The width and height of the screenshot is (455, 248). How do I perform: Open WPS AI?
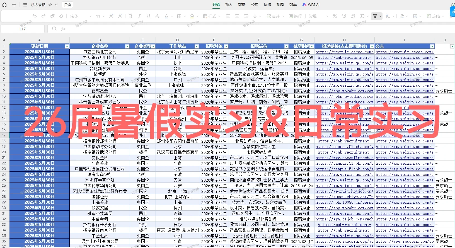coord(311,5)
